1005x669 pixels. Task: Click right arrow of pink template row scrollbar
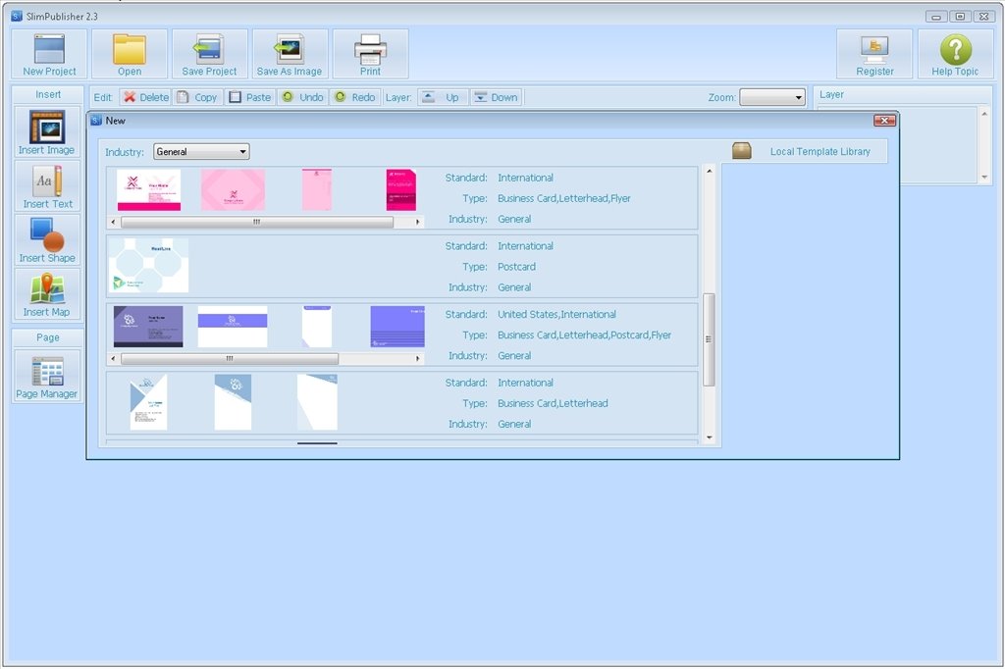(418, 222)
